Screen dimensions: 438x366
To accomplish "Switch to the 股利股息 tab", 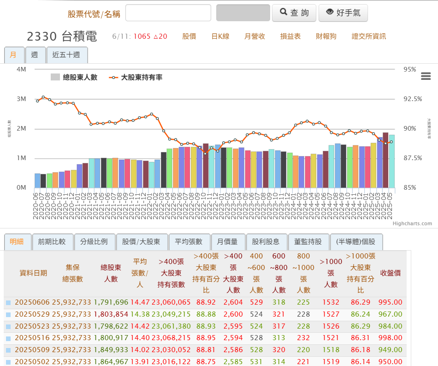I will [x=266, y=242].
